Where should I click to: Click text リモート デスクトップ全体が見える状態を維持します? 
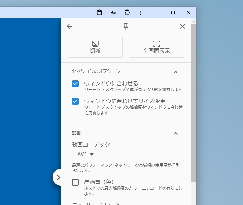[x=133, y=90]
